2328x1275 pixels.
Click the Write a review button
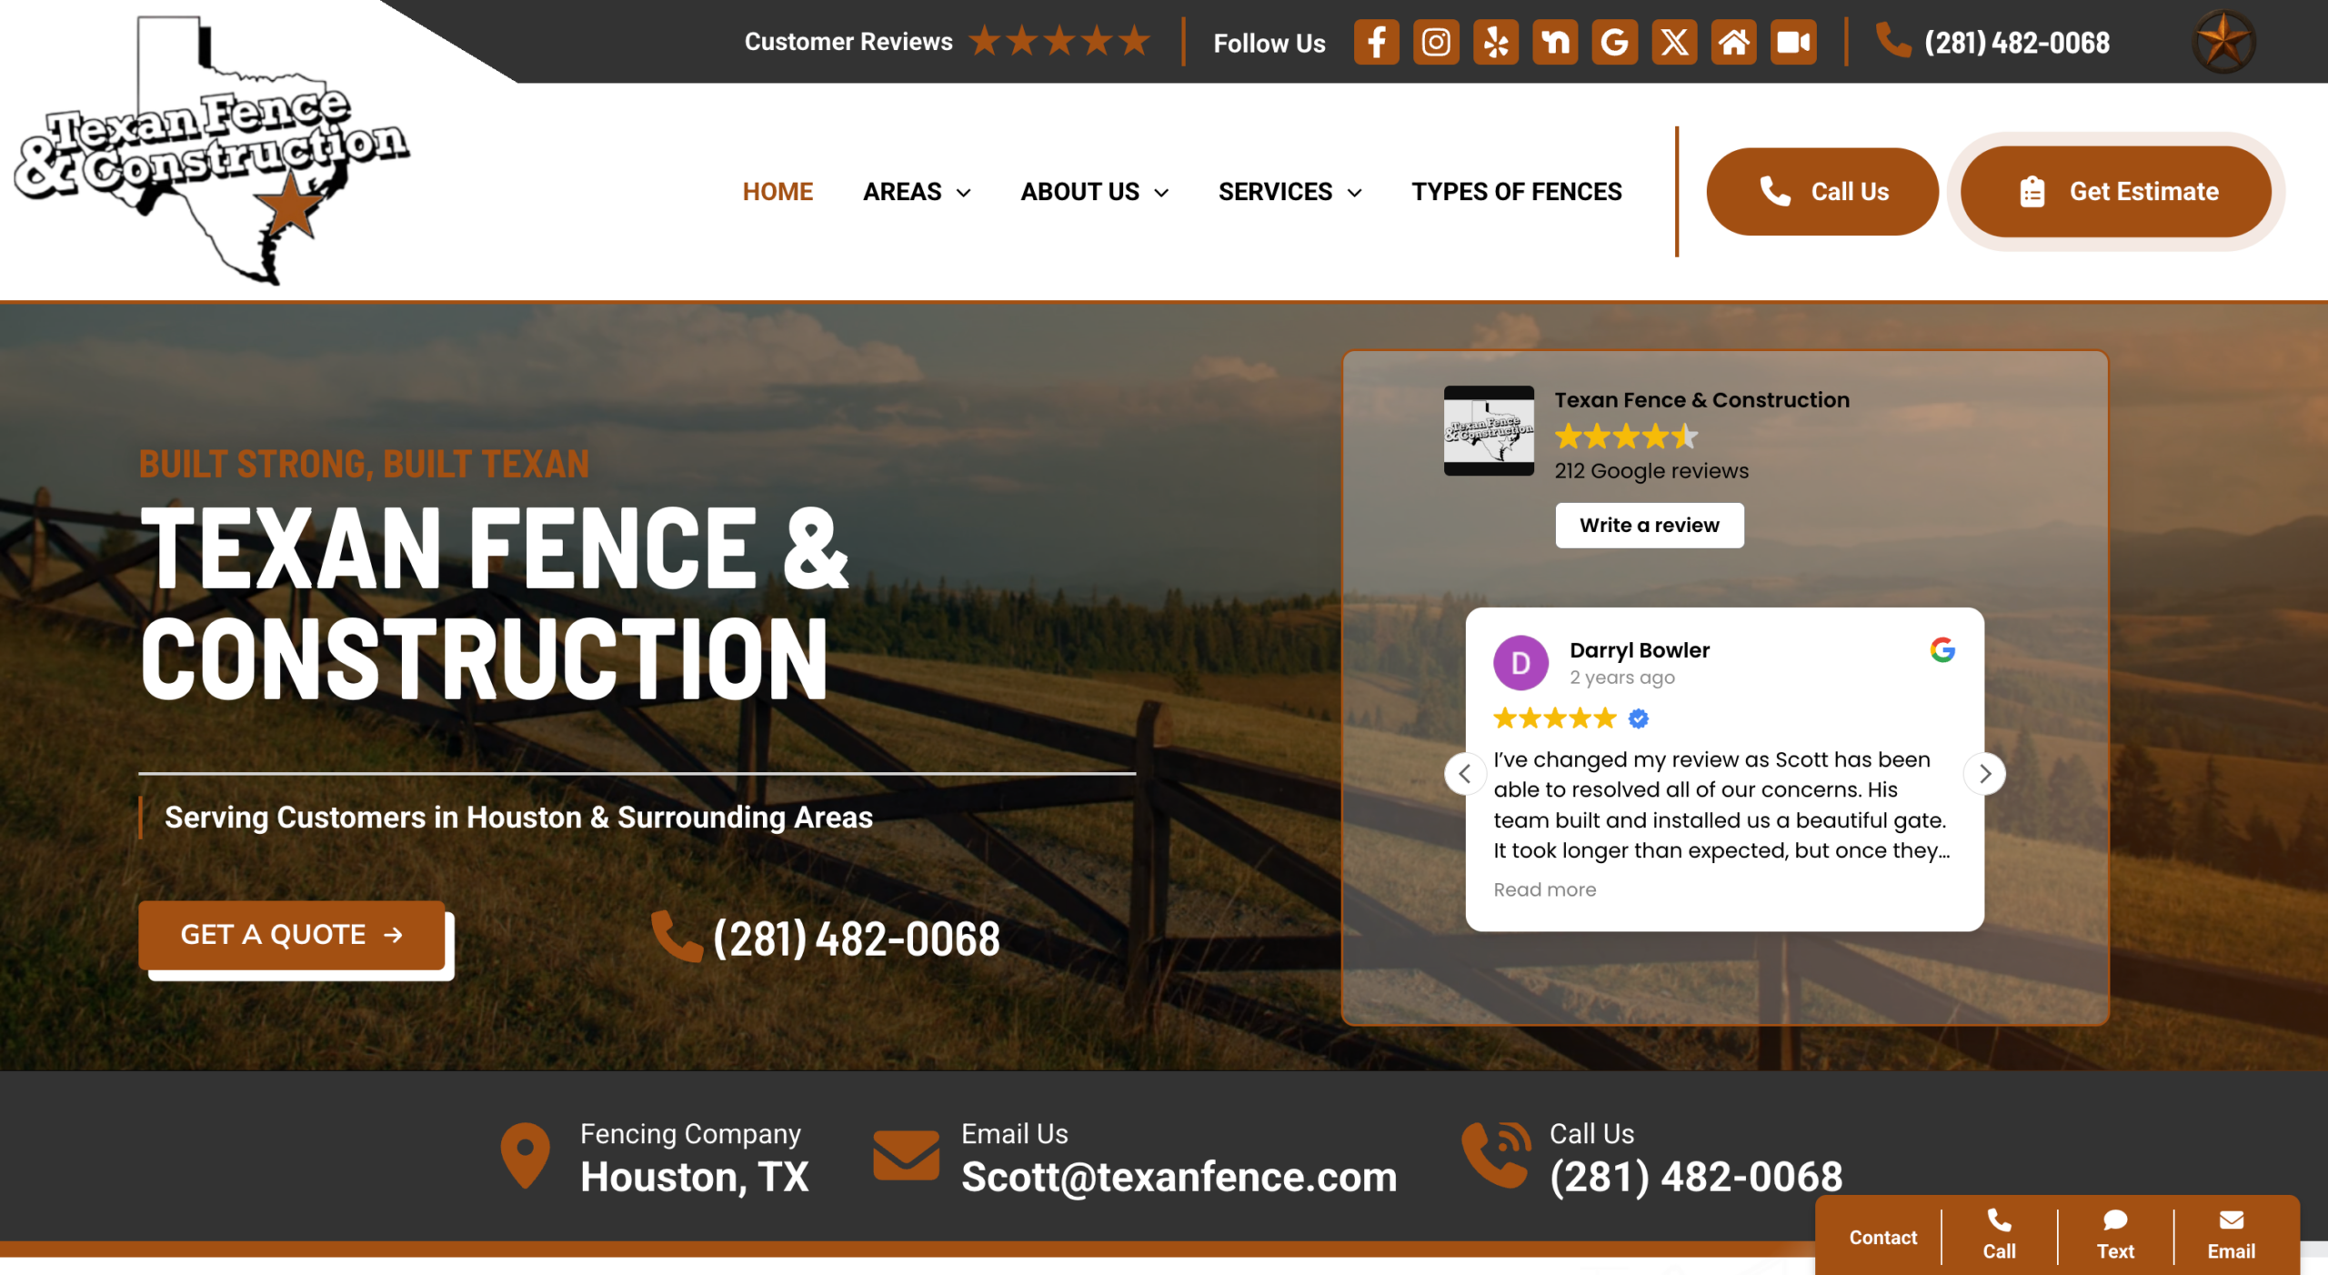point(1649,526)
